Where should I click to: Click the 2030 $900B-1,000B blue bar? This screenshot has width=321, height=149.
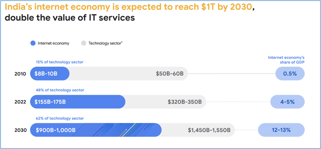[96, 130]
